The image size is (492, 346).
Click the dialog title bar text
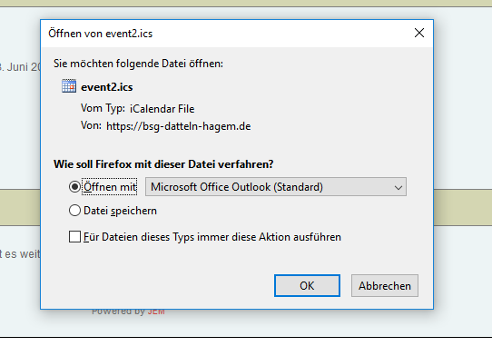tap(101, 34)
